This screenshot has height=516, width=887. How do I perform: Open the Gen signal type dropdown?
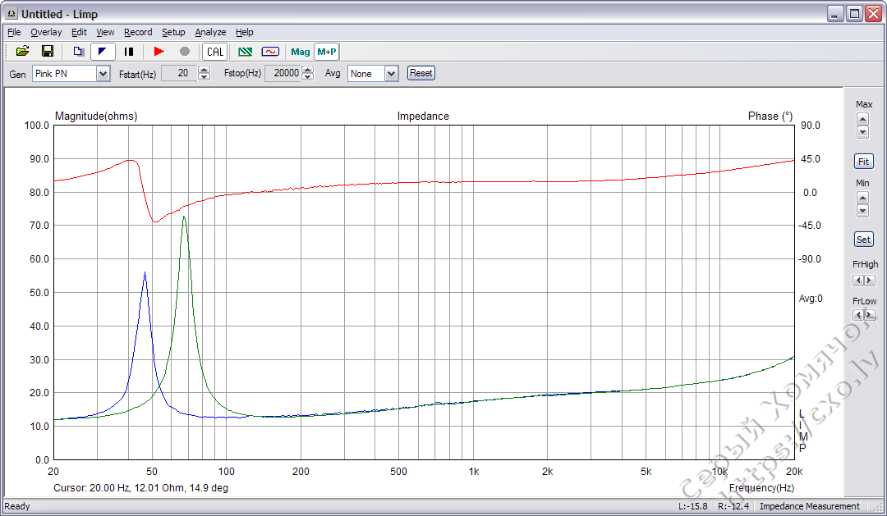pos(102,73)
